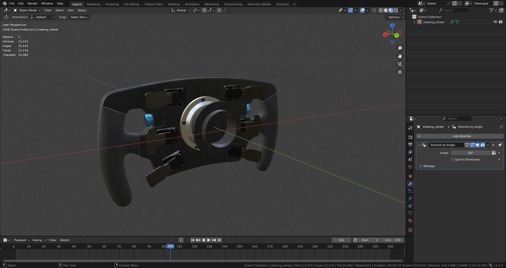Select wireframe viewport shading

(381, 10)
